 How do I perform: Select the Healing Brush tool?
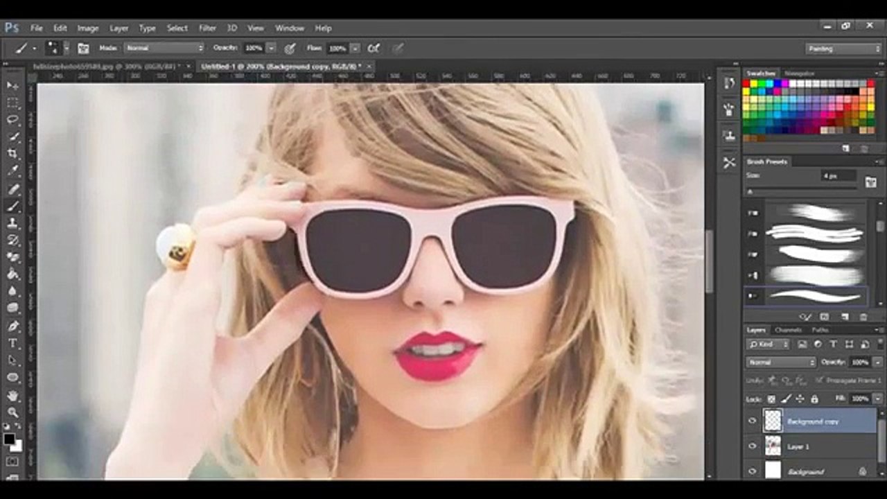[x=12, y=189]
